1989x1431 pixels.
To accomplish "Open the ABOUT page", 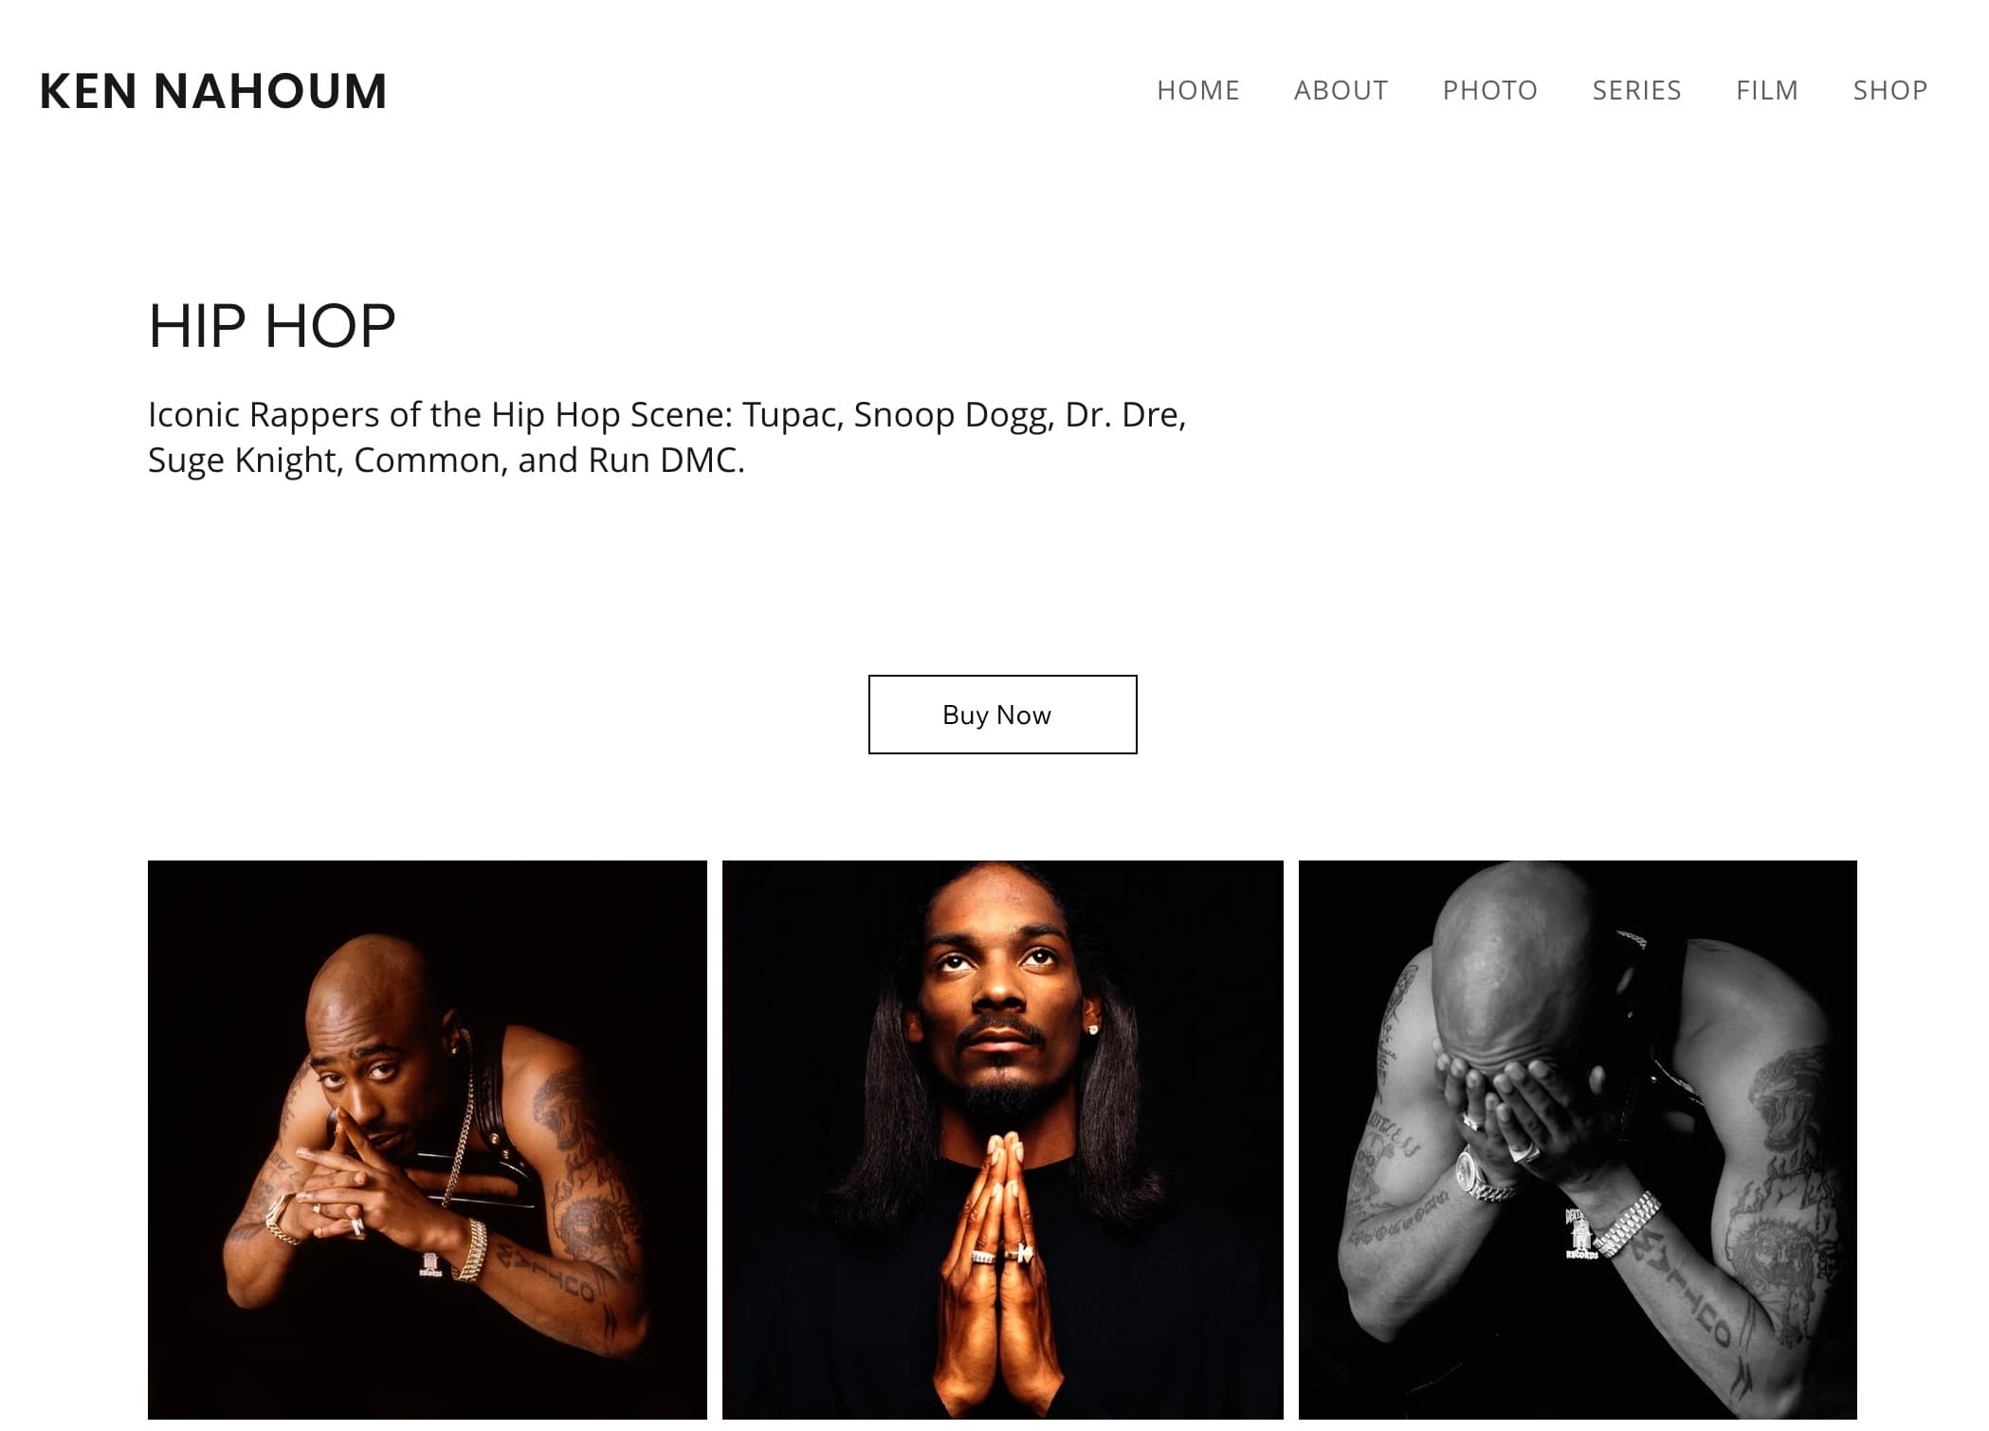I will 1341,90.
